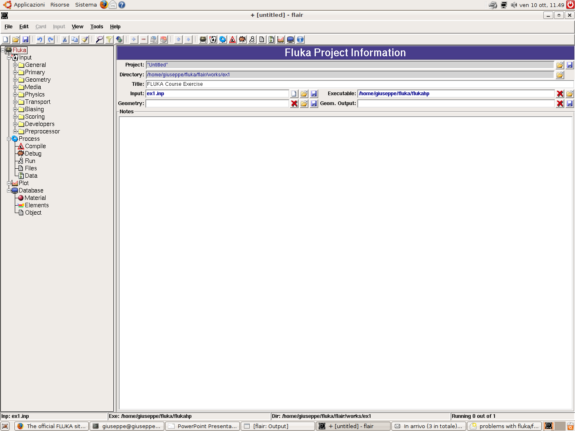This screenshot has width=575, height=431.
Task: Open the View menu
Action: coord(78,27)
